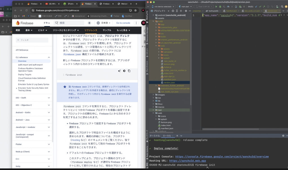
Task: Open the リファレンス navigation tab
Action: 91,30
